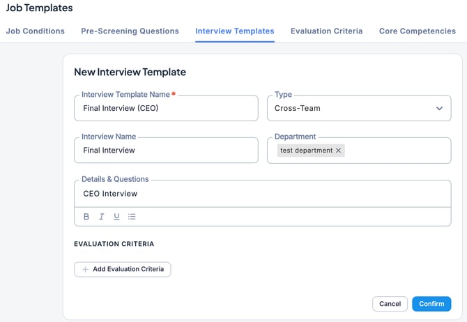Open the Department selection field
The image size is (467, 322).
point(397,151)
